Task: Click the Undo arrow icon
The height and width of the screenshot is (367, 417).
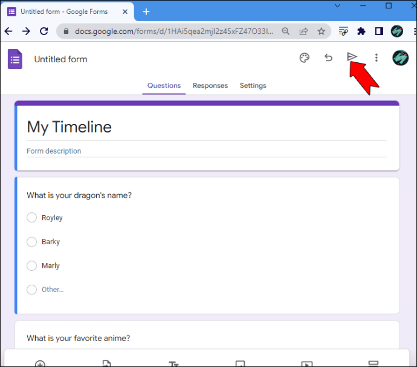Action: coord(328,57)
